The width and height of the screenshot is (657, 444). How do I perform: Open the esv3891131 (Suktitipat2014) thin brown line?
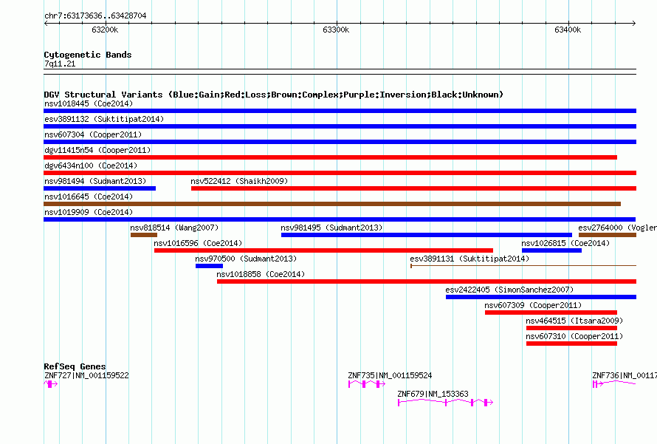523,266
